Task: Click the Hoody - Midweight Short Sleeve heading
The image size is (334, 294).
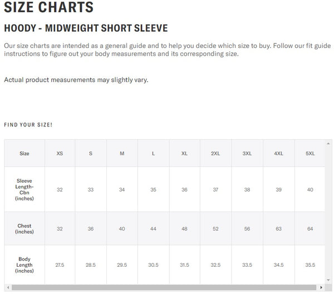Action: (x=86, y=28)
